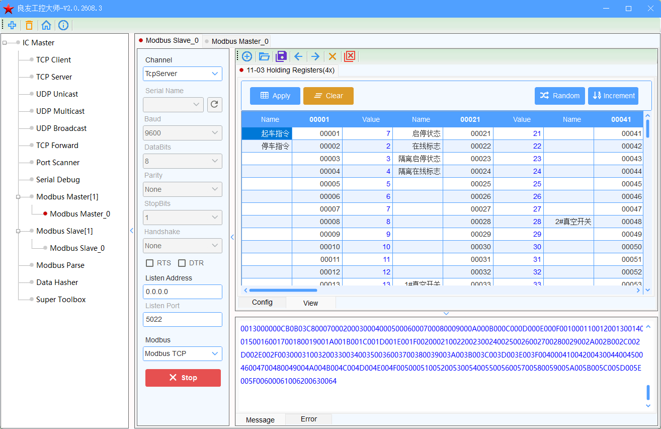This screenshot has height=429, width=661.
Task: Open file with the folder icon
Action: pyautogui.click(x=264, y=56)
